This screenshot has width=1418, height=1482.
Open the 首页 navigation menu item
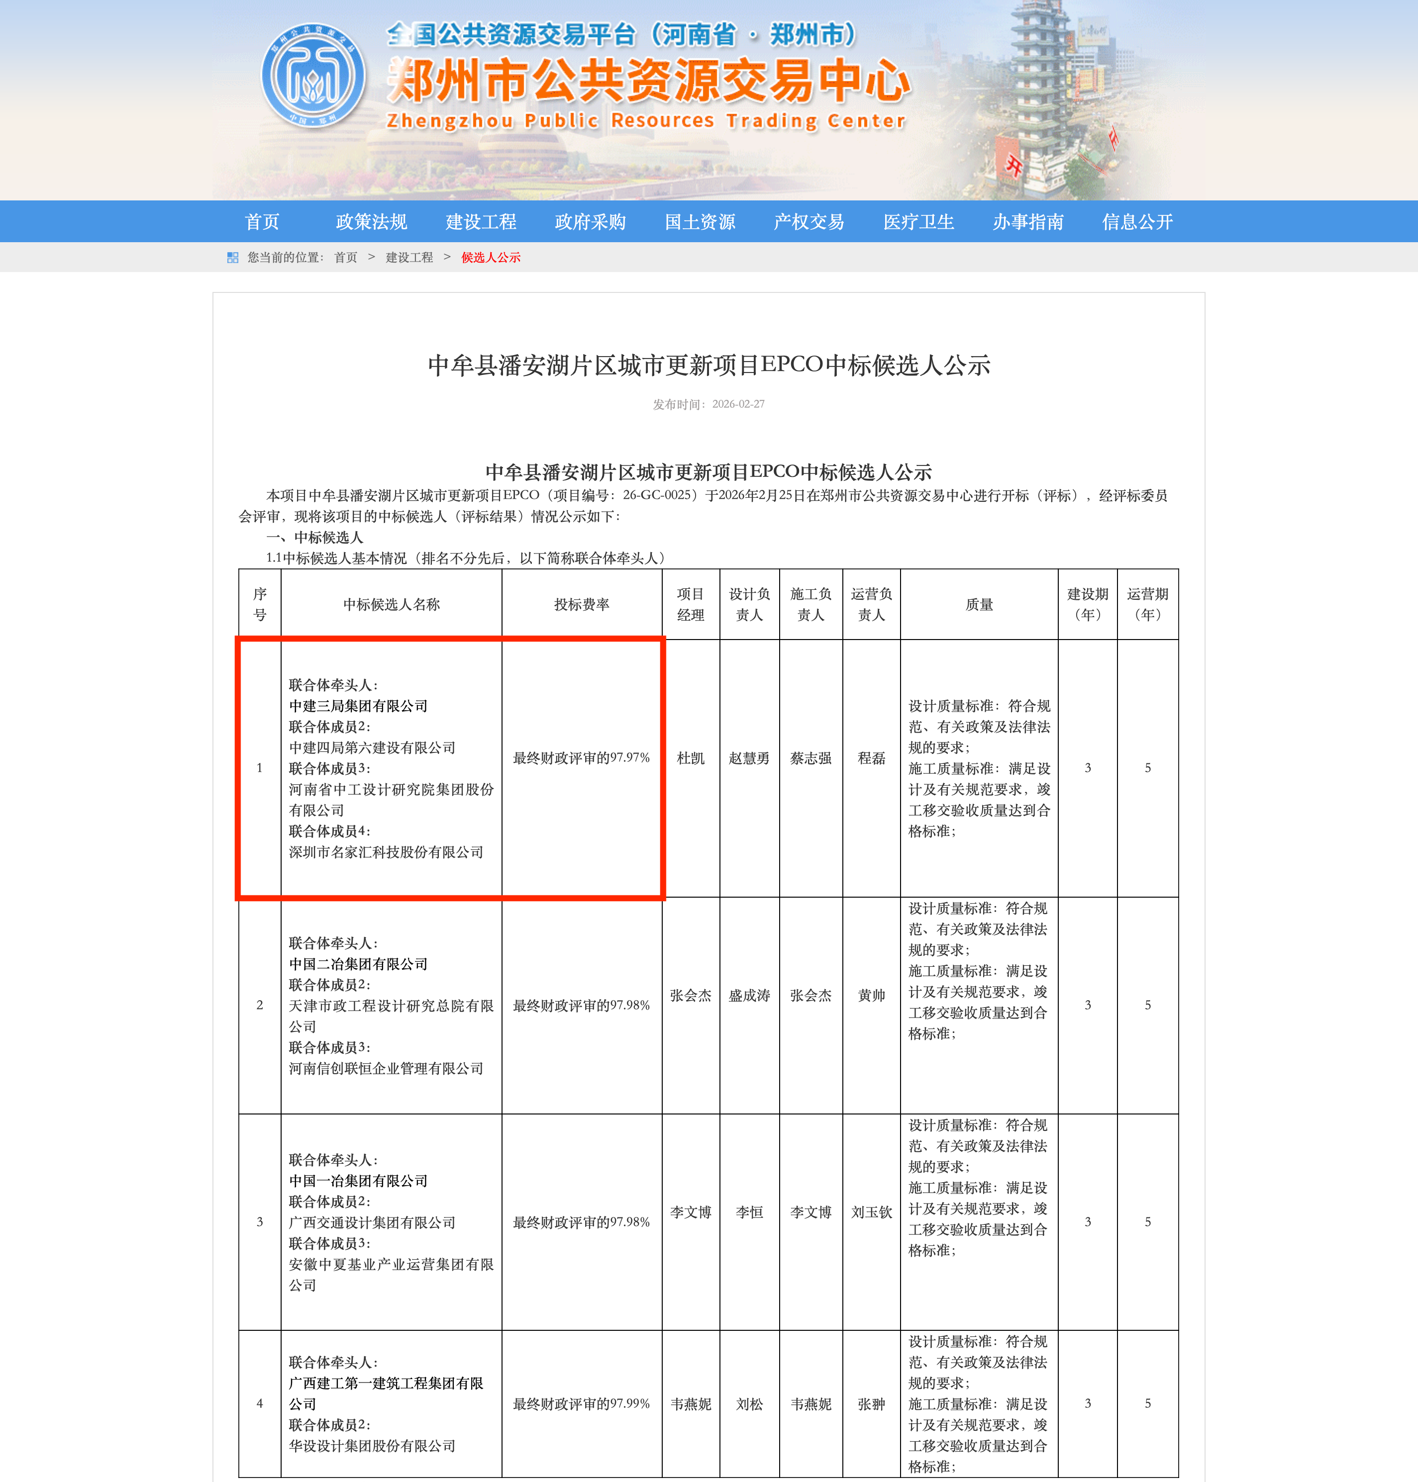click(x=262, y=221)
